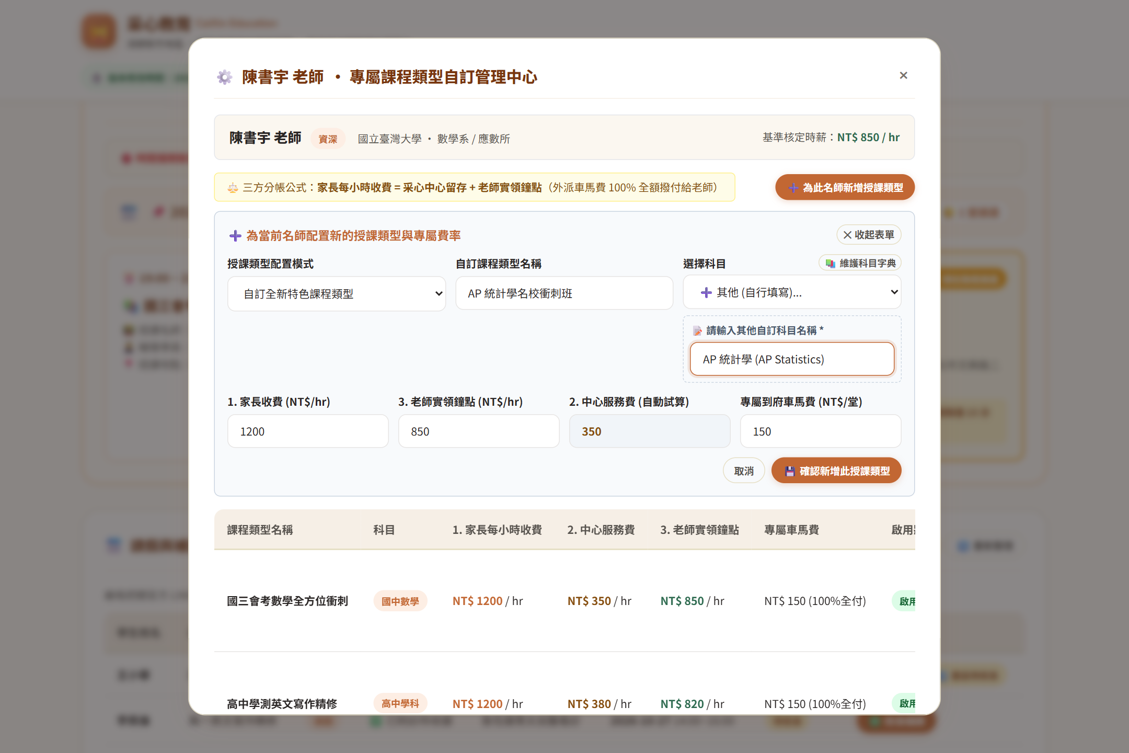The height and width of the screenshot is (753, 1129).
Task: Click NT$ 380 / hr service fee cell
Action: tap(600, 704)
